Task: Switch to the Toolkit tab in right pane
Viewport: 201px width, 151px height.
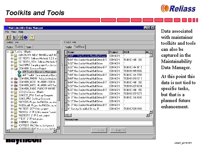Action: point(68,47)
